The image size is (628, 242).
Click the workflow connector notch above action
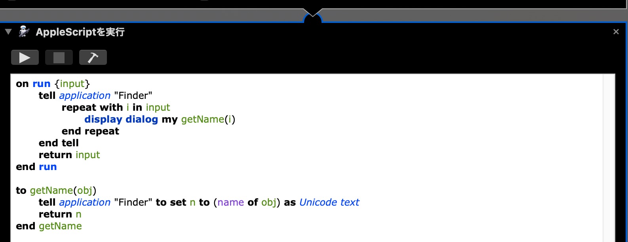(313, 16)
